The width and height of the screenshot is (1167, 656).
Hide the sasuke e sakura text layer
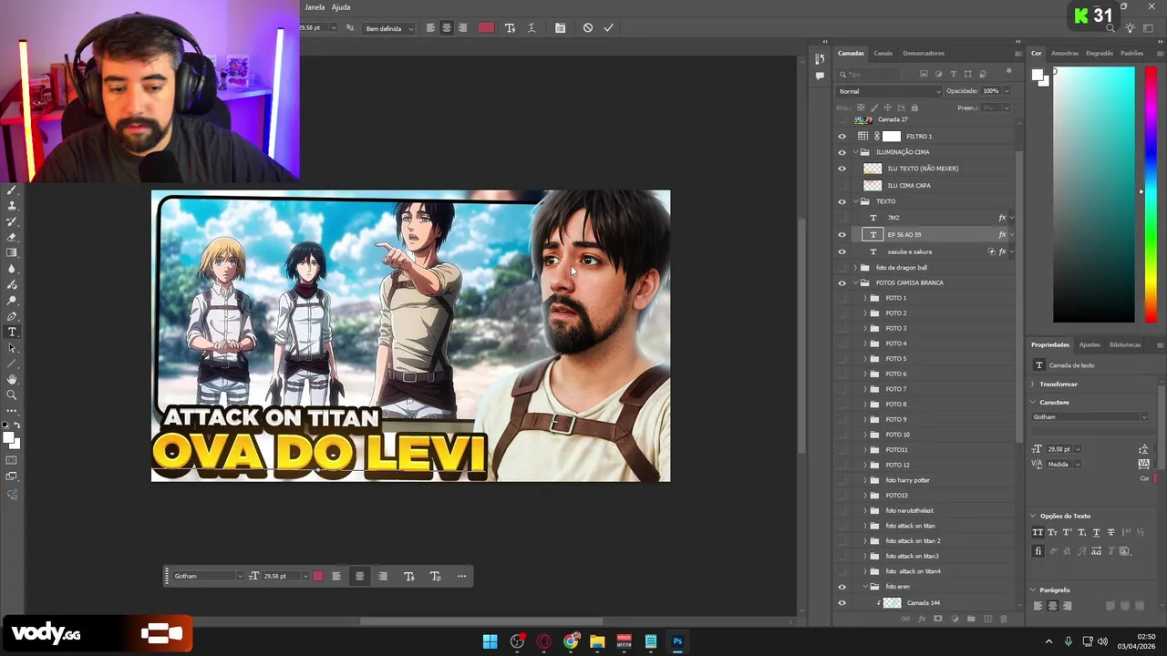pyautogui.click(x=842, y=251)
